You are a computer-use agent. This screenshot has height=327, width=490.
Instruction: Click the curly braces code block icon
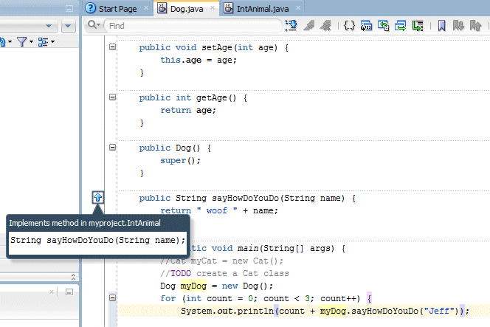coord(349,26)
